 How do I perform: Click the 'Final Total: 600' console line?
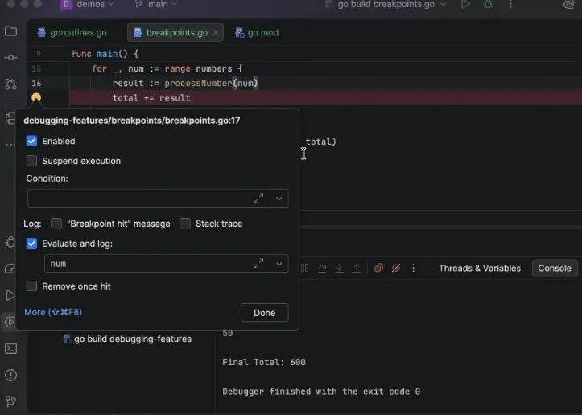[x=264, y=362]
